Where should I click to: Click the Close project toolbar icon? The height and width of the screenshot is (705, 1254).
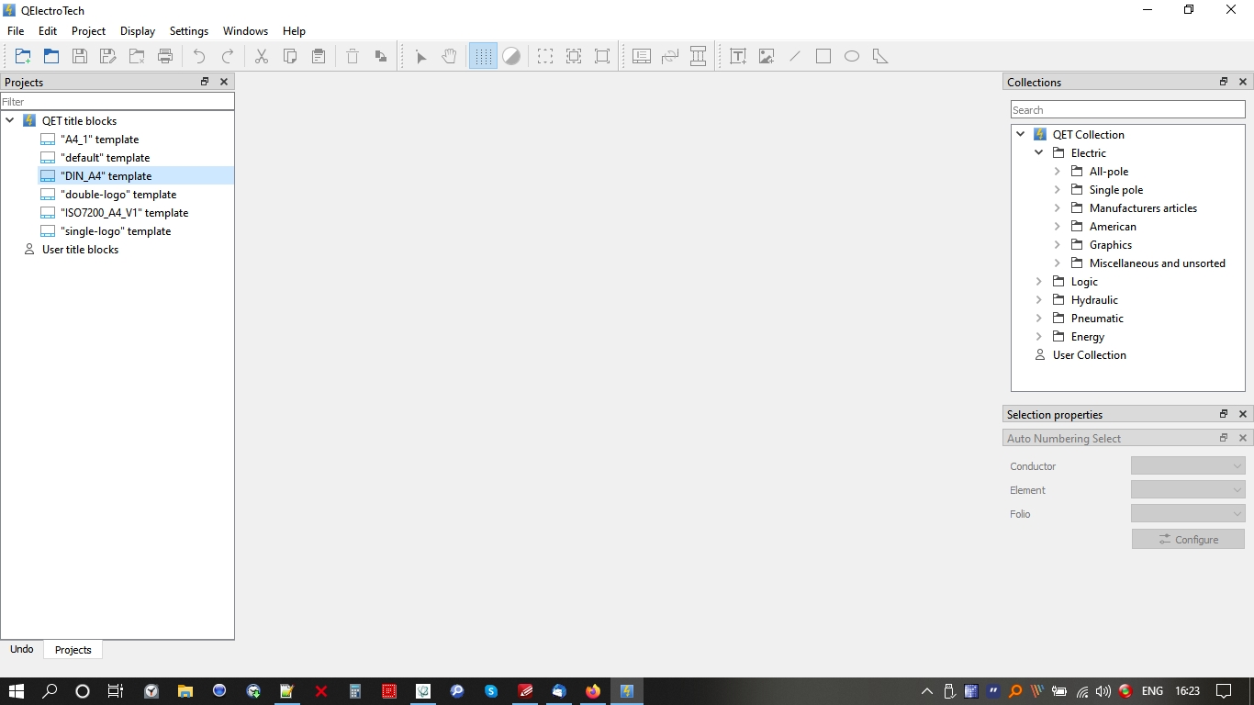tap(137, 56)
